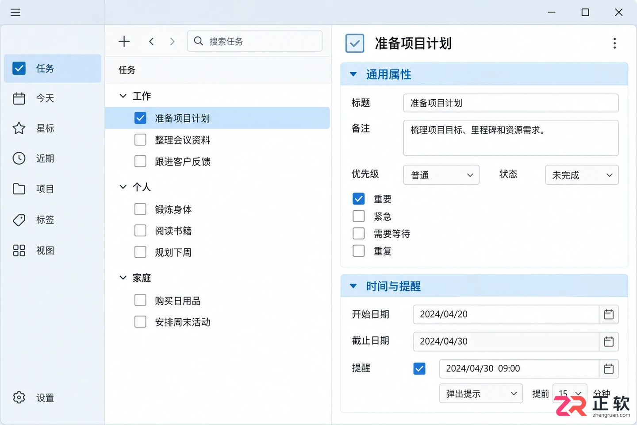Image resolution: width=637 pixels, height=425 pixels.
Task: Check off 锻炼身体 task
Action: pyautogui.click(x=140, y=209)
